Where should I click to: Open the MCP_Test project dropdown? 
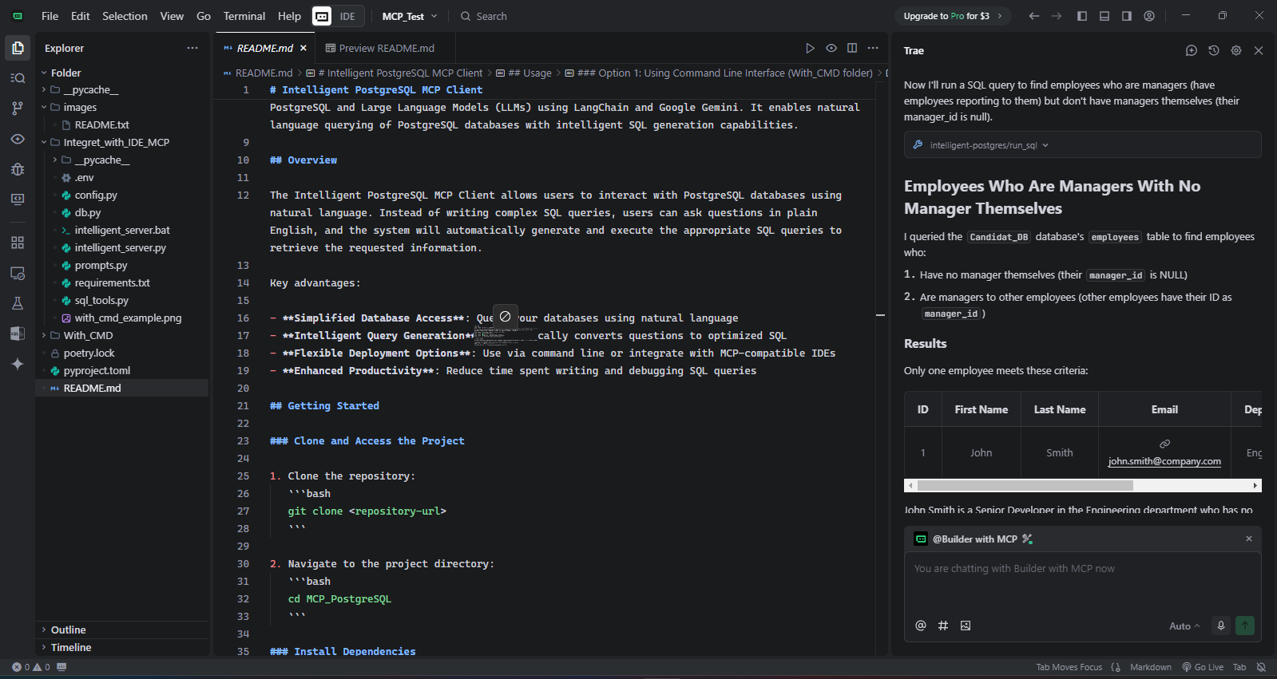(410, 16)
